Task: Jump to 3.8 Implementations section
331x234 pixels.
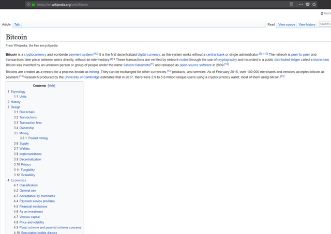Action: (28, 154)
